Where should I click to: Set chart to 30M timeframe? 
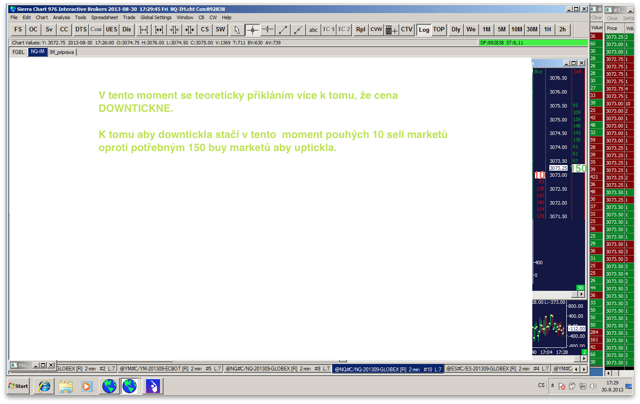tap(532, 30)
